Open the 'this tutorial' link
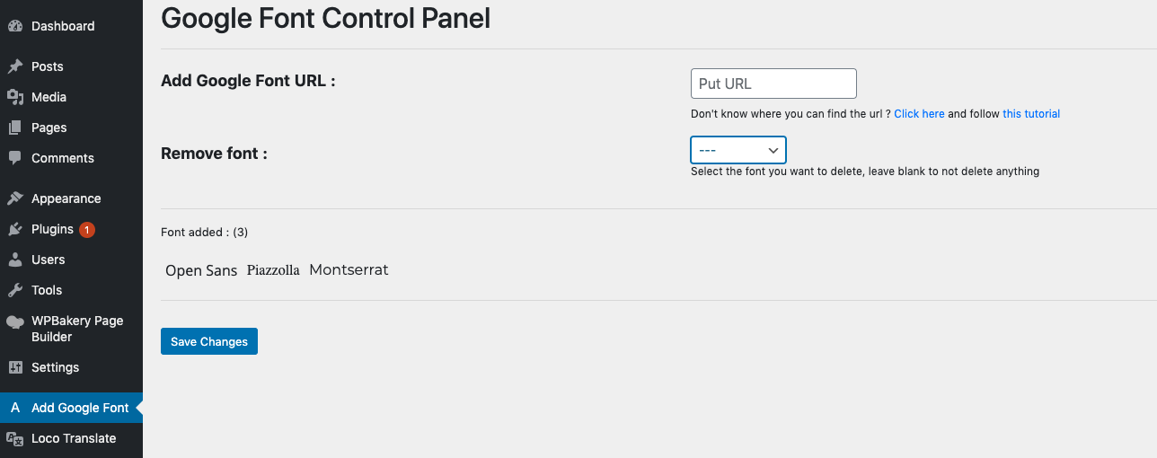This screenshot has height=458, width=1157. (x=1031, y=114)
